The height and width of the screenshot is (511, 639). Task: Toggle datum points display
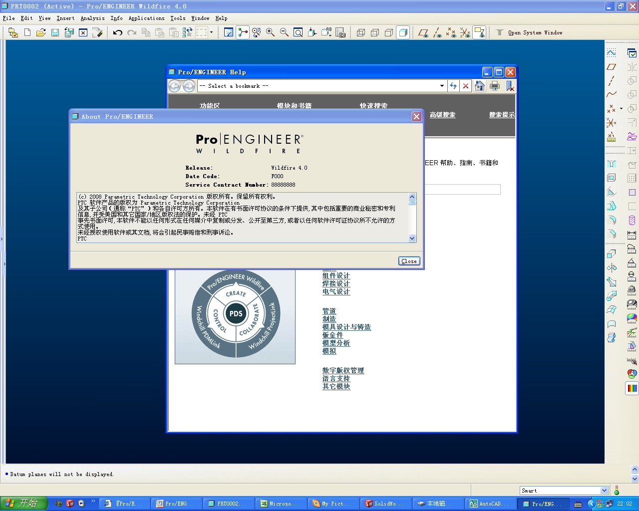click(x=451, y=33)
